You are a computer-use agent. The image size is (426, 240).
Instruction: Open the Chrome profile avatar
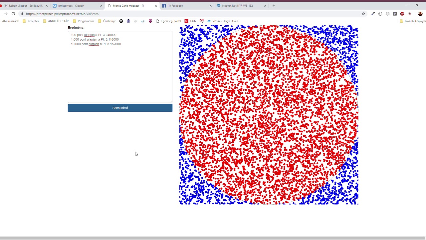pyautogui.click(x=420, y=14)
